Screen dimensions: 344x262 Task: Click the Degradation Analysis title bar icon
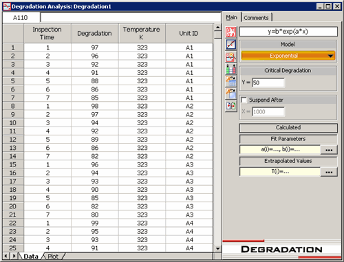7,6
